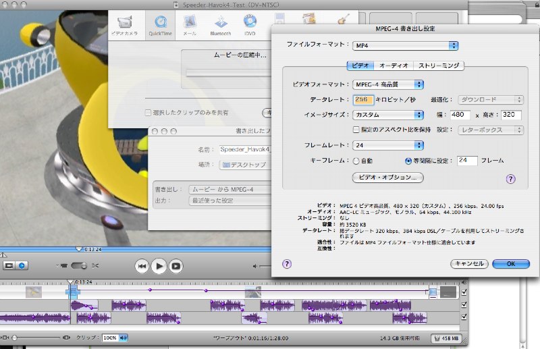Toggle the first audio track checkbox
The height and width of the screenshot is (349, 540).
tap(464, 304)
